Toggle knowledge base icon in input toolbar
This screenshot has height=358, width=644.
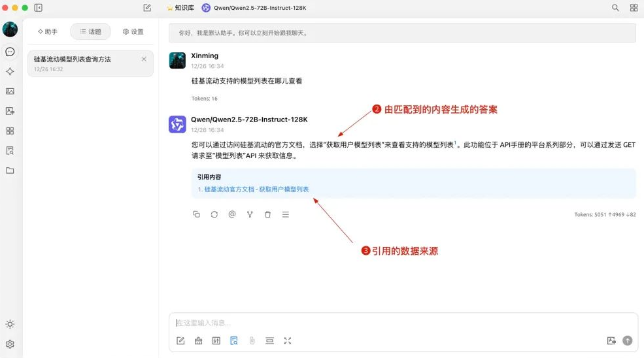point(234,340)
